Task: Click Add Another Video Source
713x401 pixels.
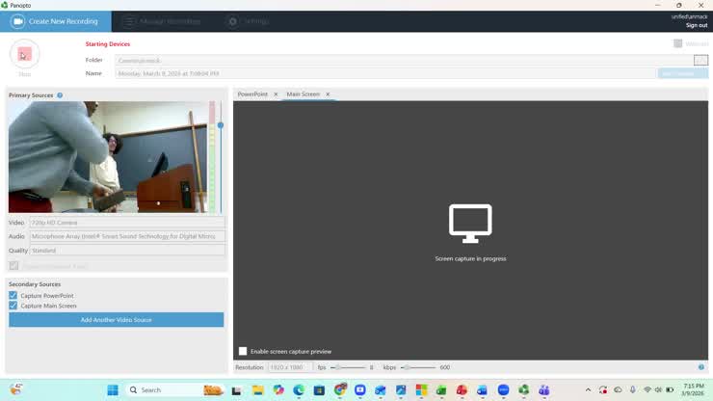Action: 116,319
